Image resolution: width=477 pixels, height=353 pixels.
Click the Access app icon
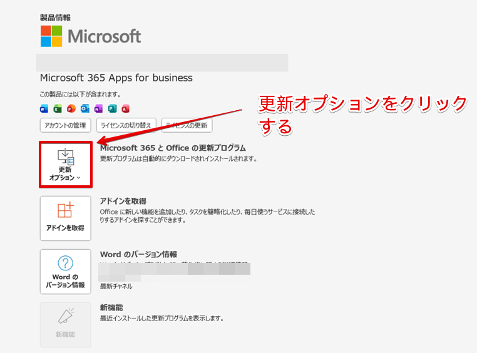click(x=125, y=108)
